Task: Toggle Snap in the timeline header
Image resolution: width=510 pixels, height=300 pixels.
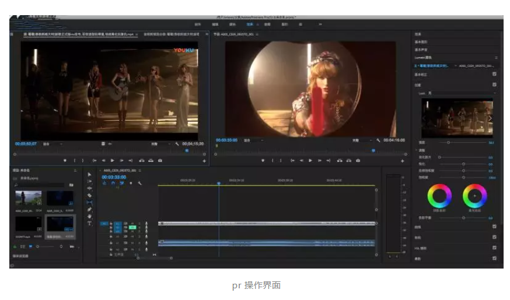Action: point(113,183)
